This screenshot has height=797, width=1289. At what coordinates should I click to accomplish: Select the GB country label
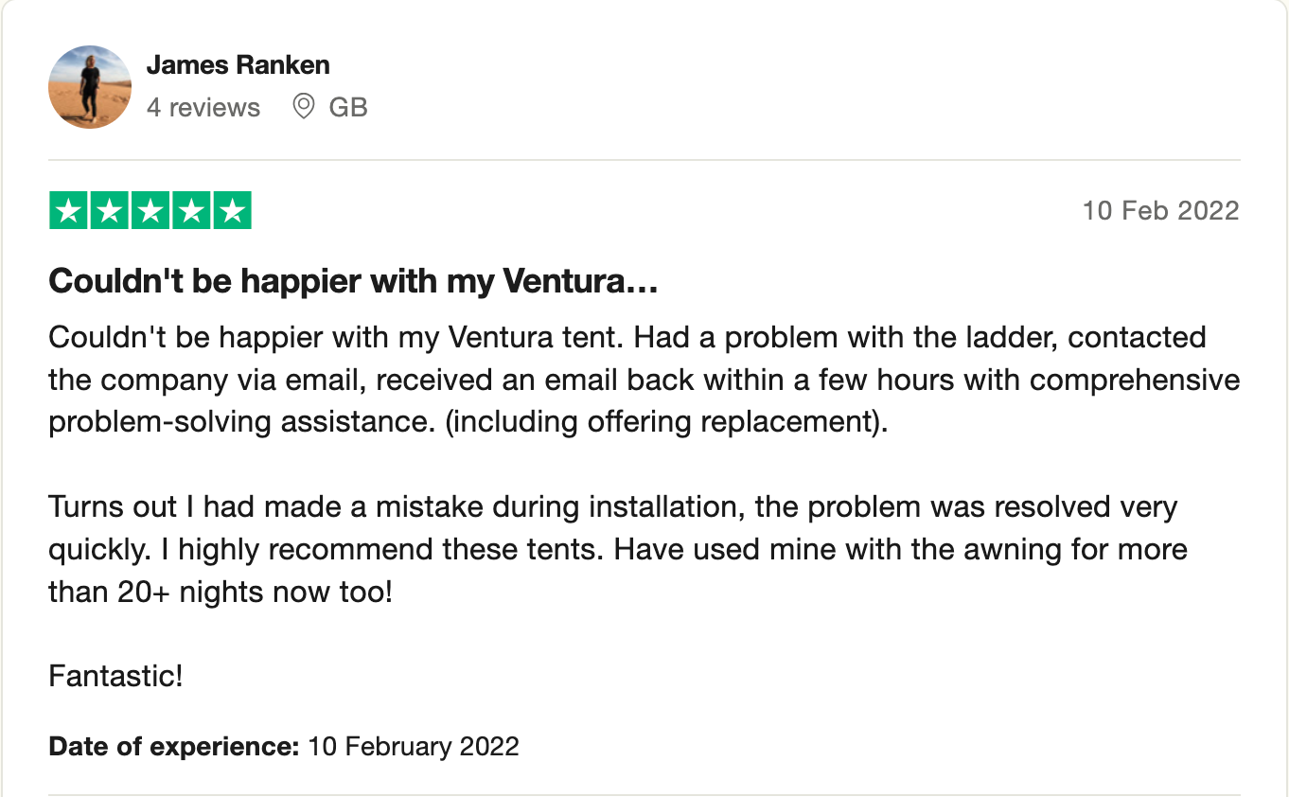click(x=347, y=108)
